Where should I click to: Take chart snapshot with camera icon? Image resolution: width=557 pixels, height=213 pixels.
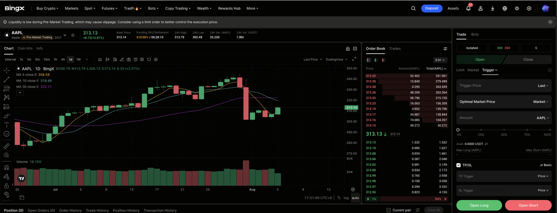(128, 59)
